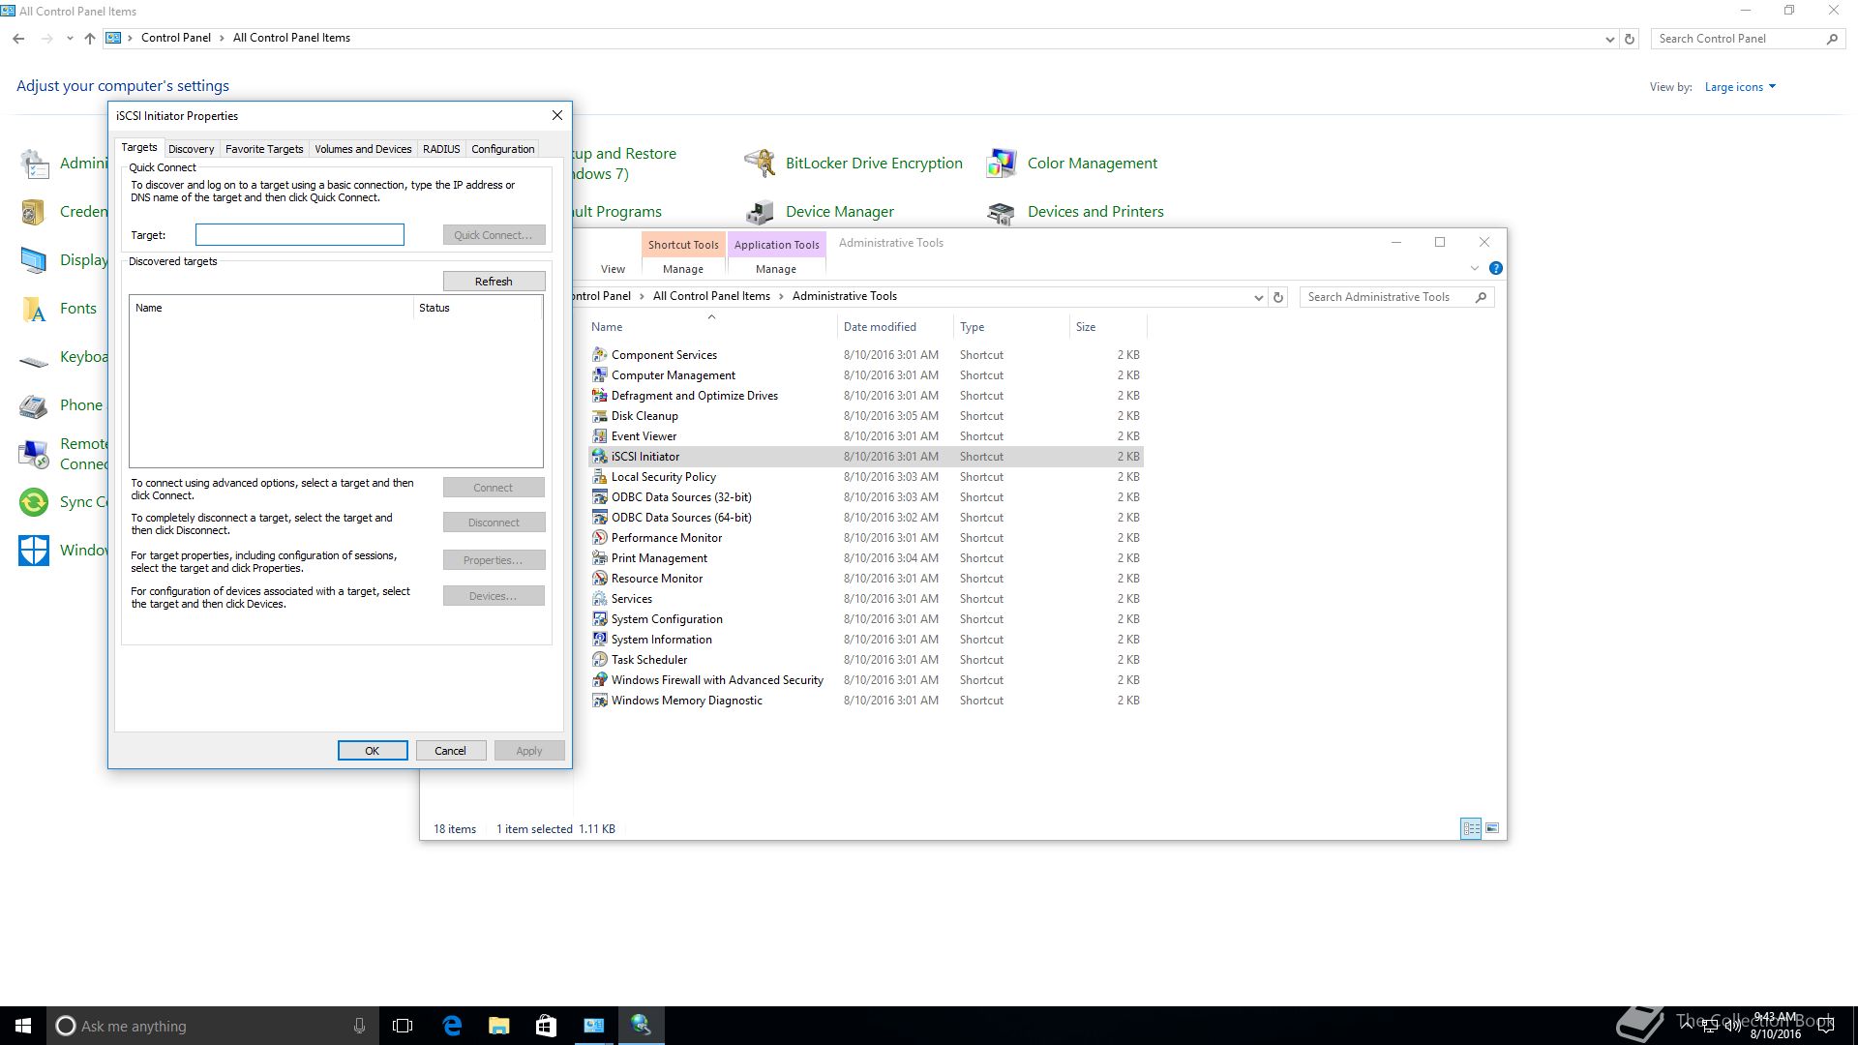The image size is (1858, 1045).
Task: Click the Sync Center green icon
Action: [34, 501]
